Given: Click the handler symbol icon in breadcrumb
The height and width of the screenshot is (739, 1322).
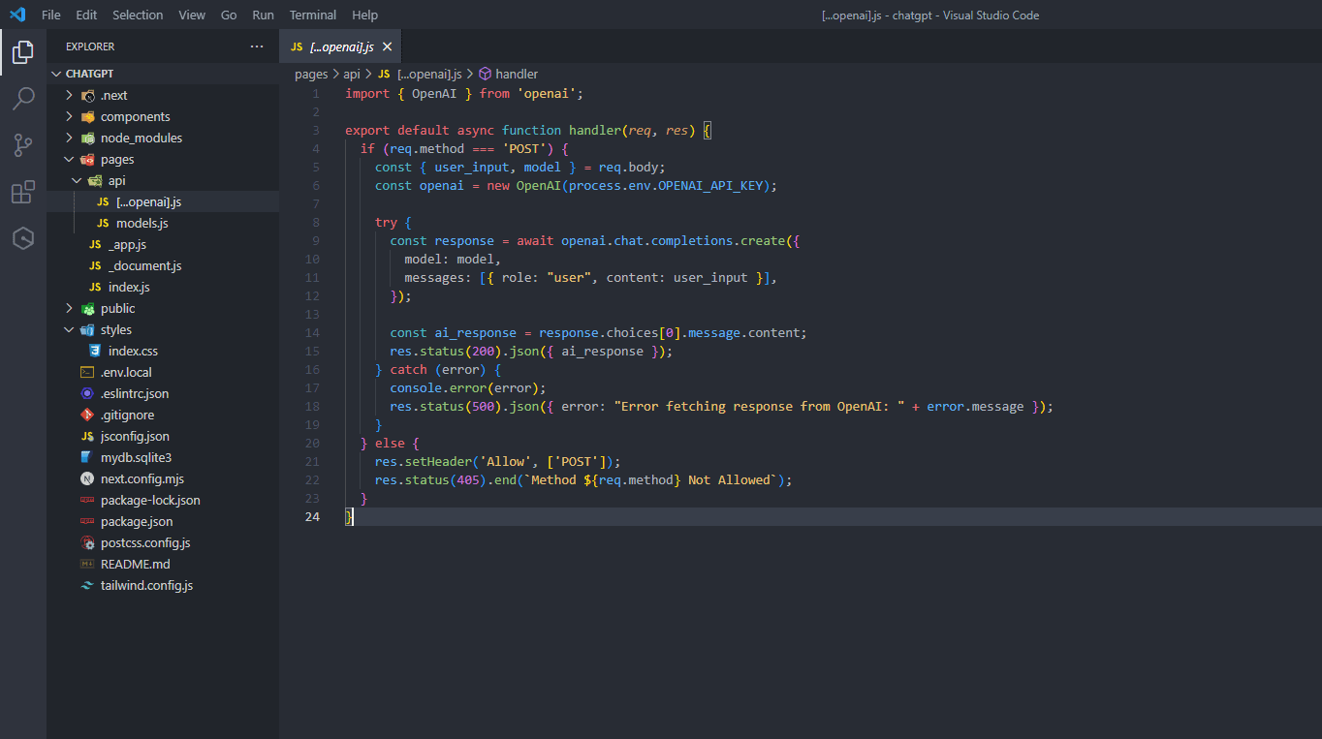Looking at the screenshot, I should click(x=485, y=74).
